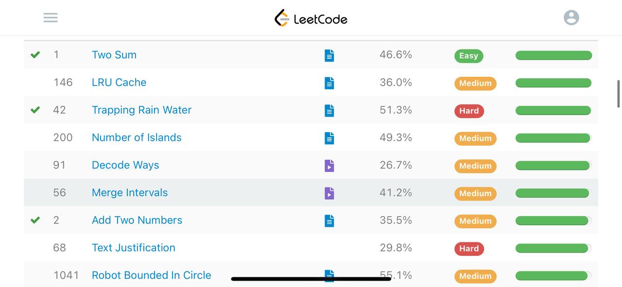Screen dimensions: 622x287
Task: Open the video solution icon for Merge Intervals
Action: point(329,193)
